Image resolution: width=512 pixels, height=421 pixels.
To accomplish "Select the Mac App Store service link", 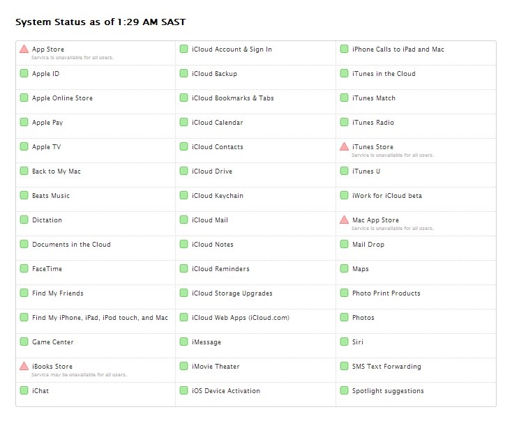I will click(375, 220).
